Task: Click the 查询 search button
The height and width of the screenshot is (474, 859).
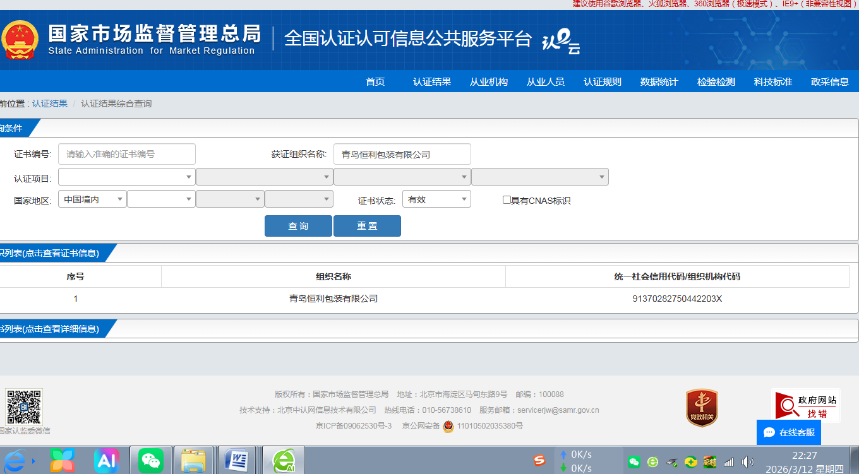Action: [x=298, y=226]
